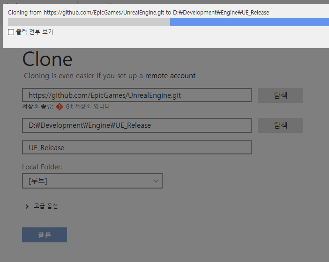The image size is (329, 262).
Task: Click the Cloning from status text
Action: pos(138,12)
